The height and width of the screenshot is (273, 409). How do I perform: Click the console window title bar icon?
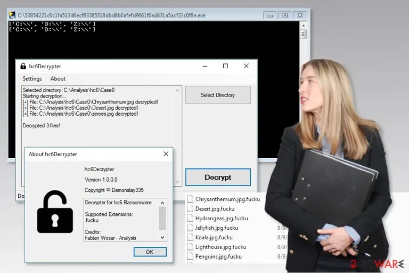[x=12, y=15]
